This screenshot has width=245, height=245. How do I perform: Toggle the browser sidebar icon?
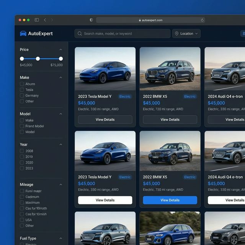point(37,20)
